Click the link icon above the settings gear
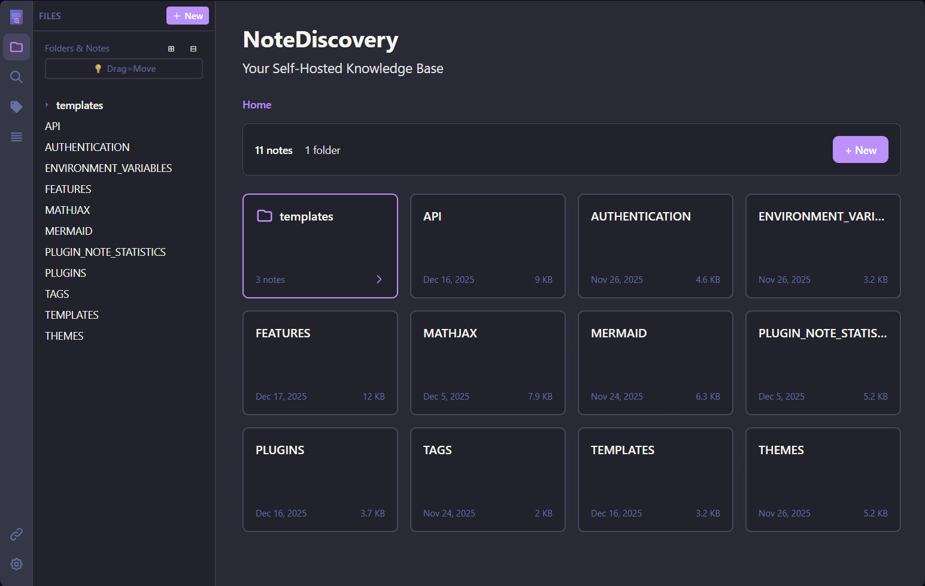 point(16,534)
